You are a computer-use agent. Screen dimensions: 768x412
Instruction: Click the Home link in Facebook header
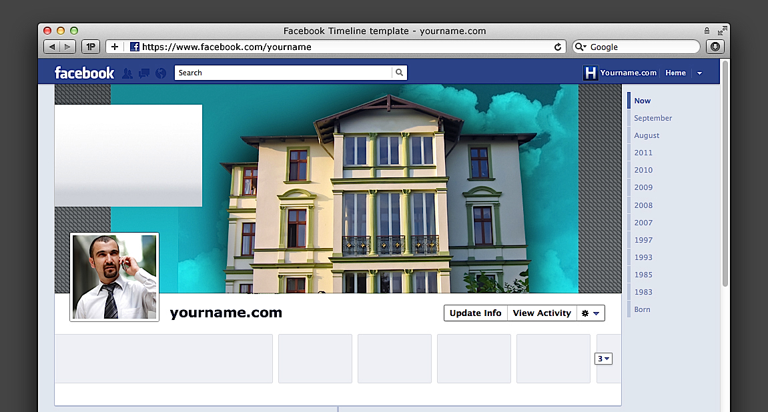coord(675,73)
